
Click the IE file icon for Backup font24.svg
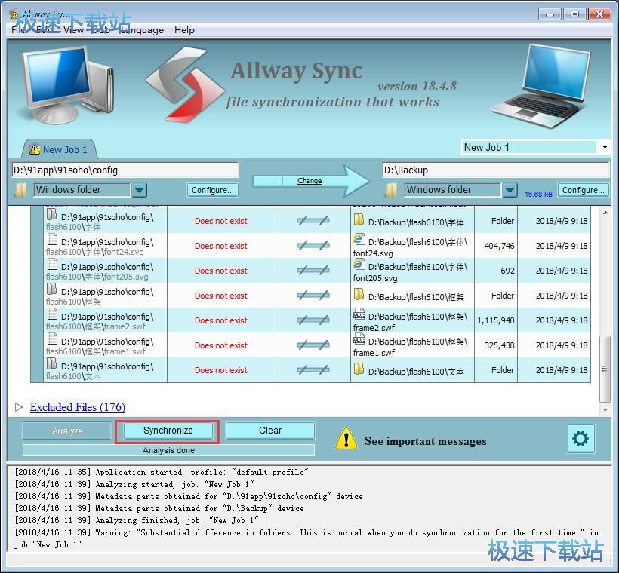(359, 239)
